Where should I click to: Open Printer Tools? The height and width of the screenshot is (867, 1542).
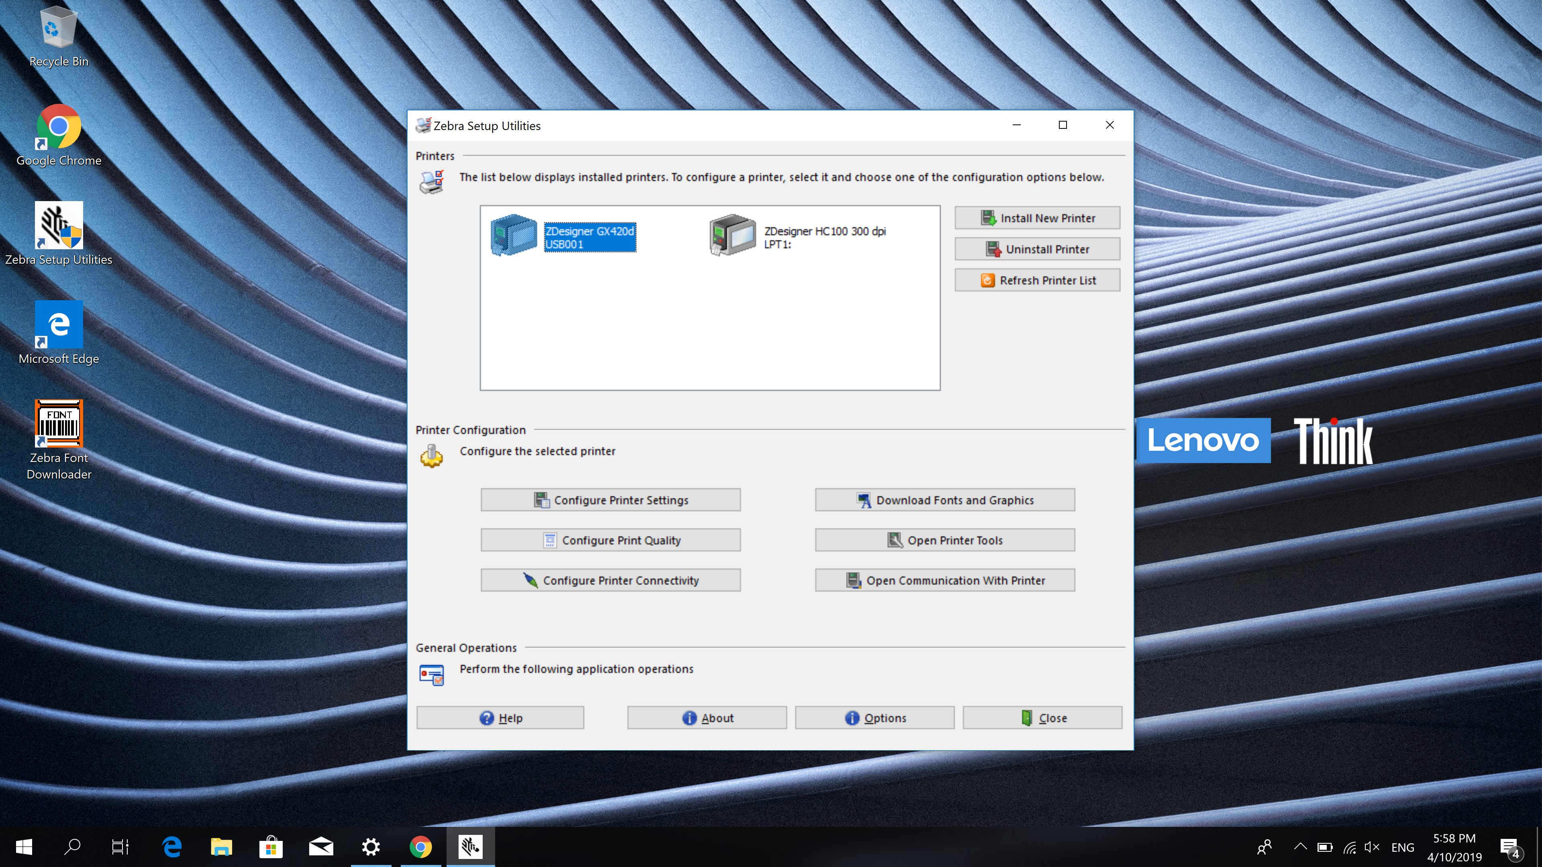[x=944, y=540]
